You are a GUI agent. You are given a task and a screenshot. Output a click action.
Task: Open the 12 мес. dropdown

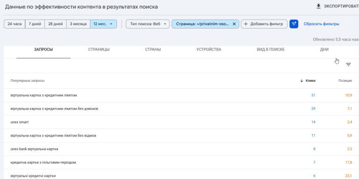coord(103,24)
